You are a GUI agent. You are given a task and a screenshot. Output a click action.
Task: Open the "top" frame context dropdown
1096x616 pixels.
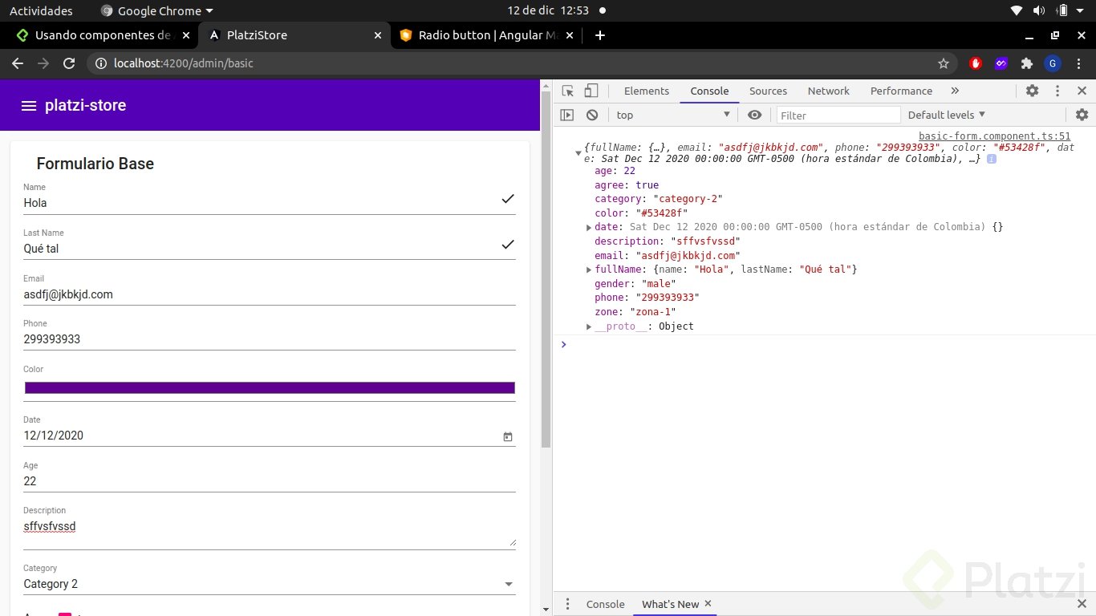(674, 115)
